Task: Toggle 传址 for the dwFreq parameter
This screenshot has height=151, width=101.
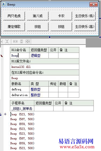Action: 53,89
